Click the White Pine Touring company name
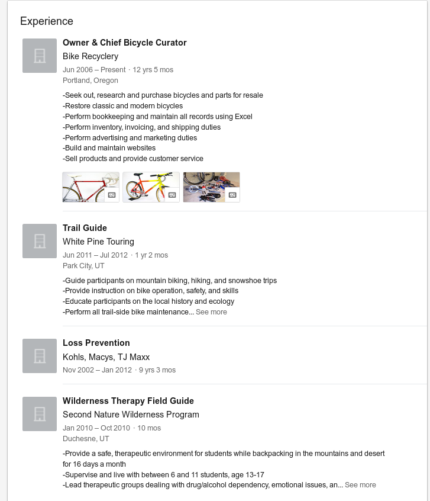 (98, 242)
